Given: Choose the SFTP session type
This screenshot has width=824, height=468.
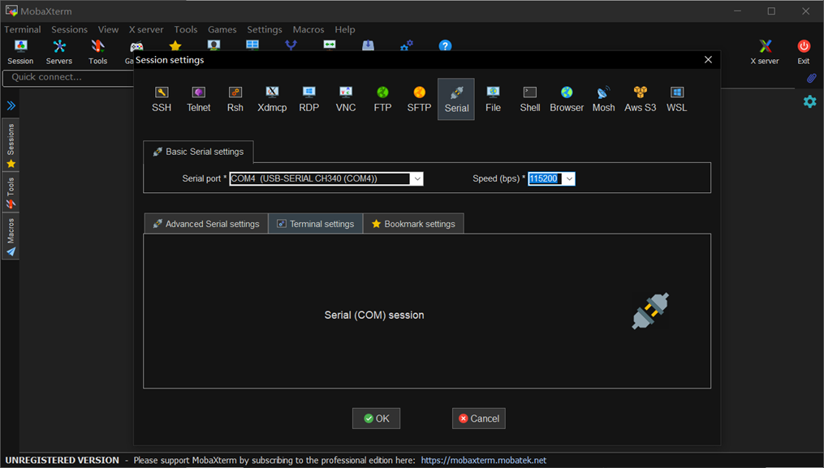Looking at the screenshot, I should (419, 99).
